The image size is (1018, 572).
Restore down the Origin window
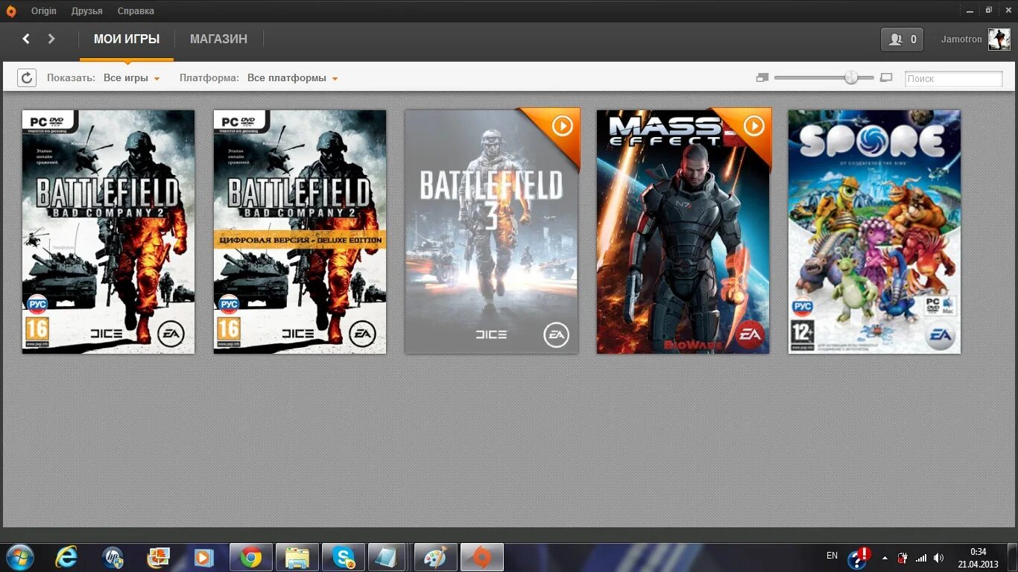(988, 10)
